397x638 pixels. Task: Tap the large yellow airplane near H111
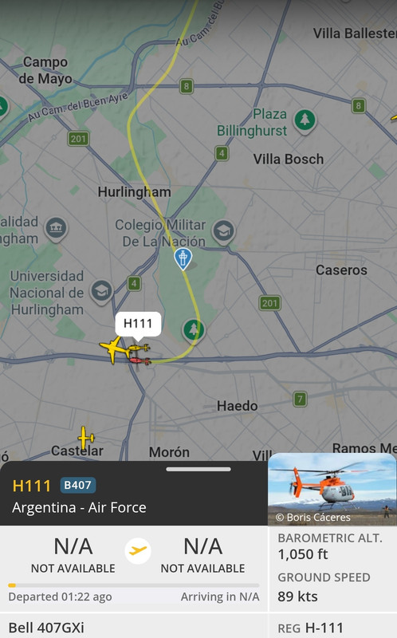coord(113,349)
